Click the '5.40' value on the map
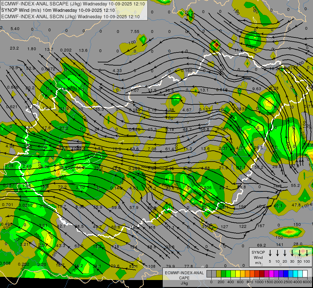This screenshot has width=313, height=288. click(15, 29)
